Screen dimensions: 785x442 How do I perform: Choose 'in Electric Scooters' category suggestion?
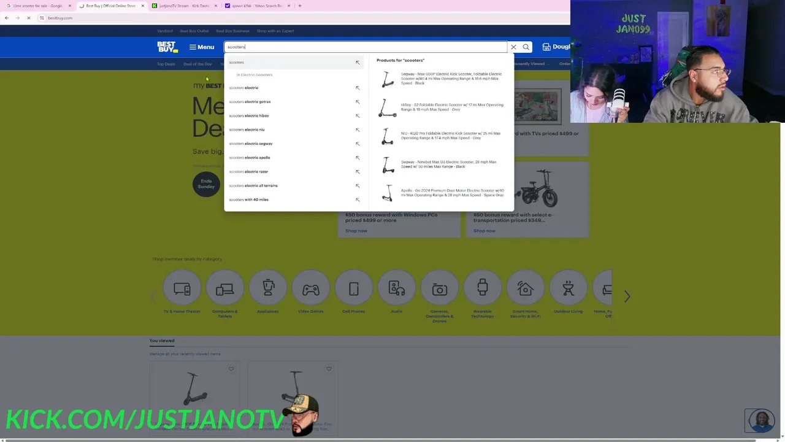coord(255,75)
